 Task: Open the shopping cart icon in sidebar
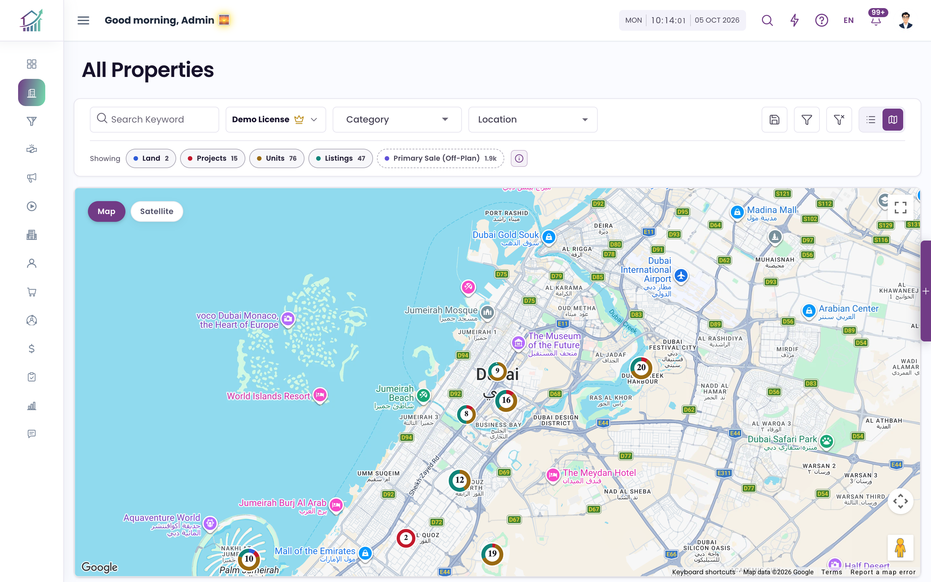32,292
